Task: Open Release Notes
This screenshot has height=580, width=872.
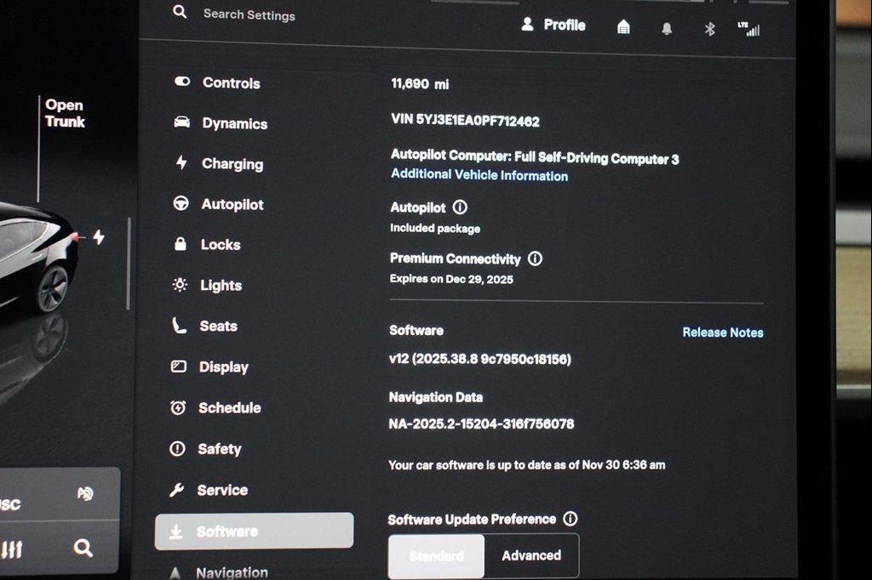Action: point(721,333)
